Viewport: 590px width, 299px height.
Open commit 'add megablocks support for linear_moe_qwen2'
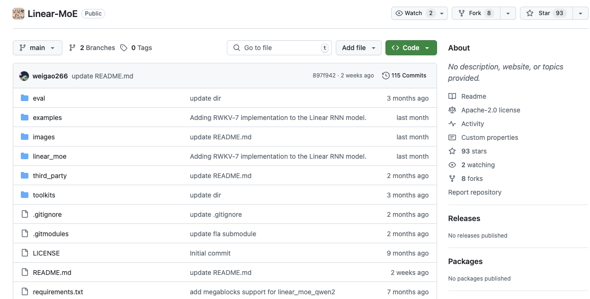[262, 292]
